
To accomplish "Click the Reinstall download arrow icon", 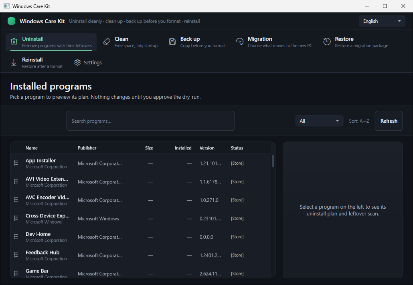I will tap(14, 62).
